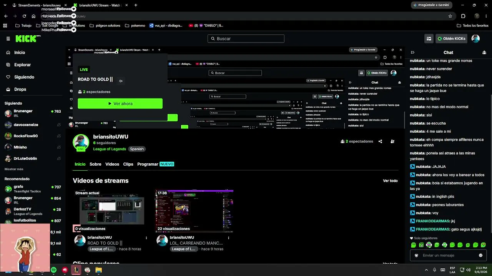Open the League of Legends taskbar icon
This screenshot has width=492, height=276.
tap(76, 270)
